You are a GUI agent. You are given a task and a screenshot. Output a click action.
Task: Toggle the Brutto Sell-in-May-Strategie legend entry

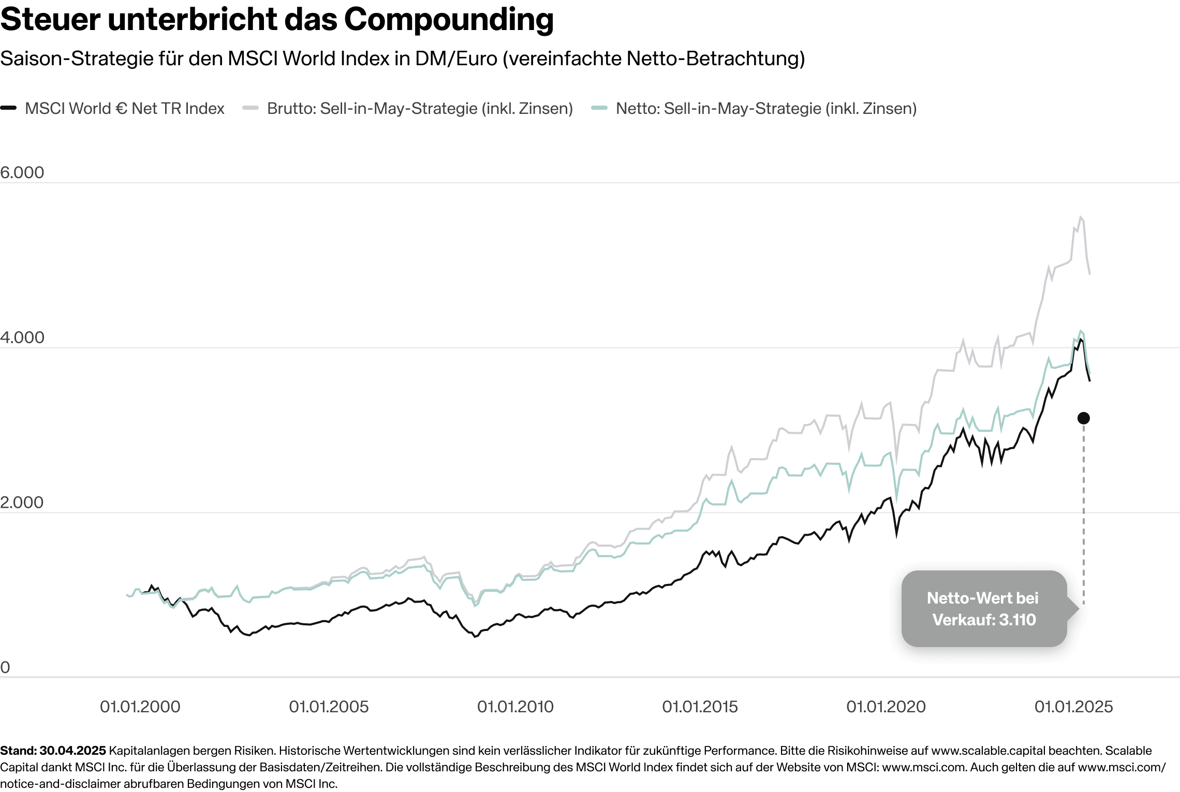419,109
